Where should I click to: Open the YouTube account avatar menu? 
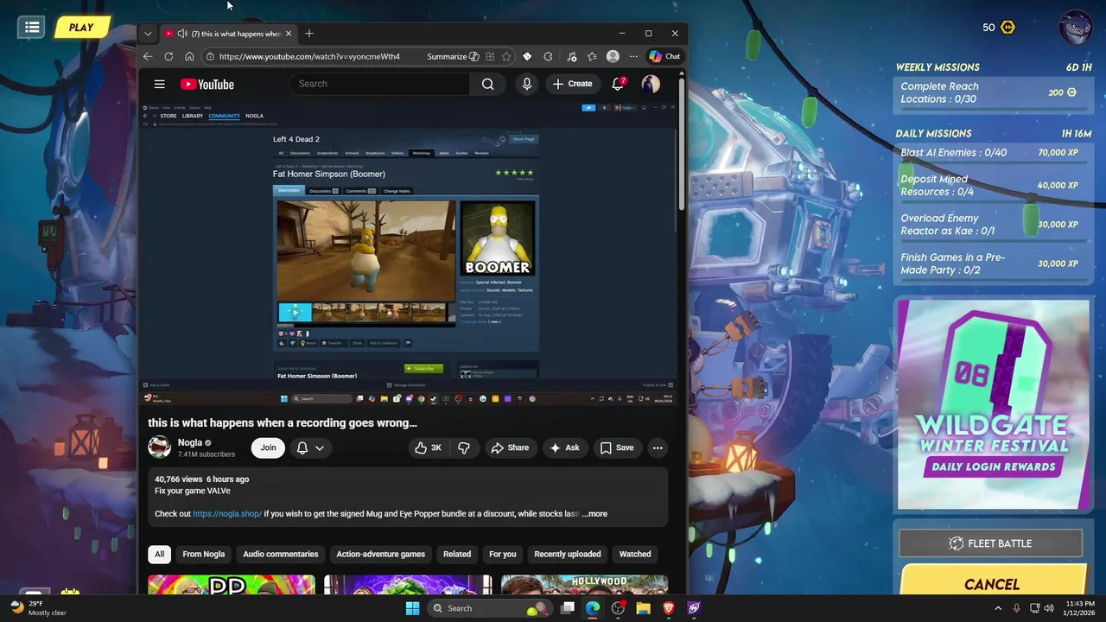pyautogui.click(x=651, y=84)
